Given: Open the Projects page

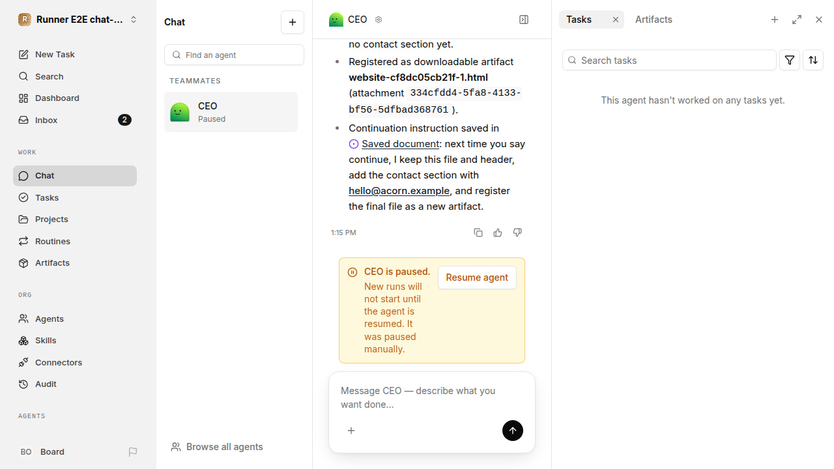Looking at the screenshot, I should [x=75, y=220].
